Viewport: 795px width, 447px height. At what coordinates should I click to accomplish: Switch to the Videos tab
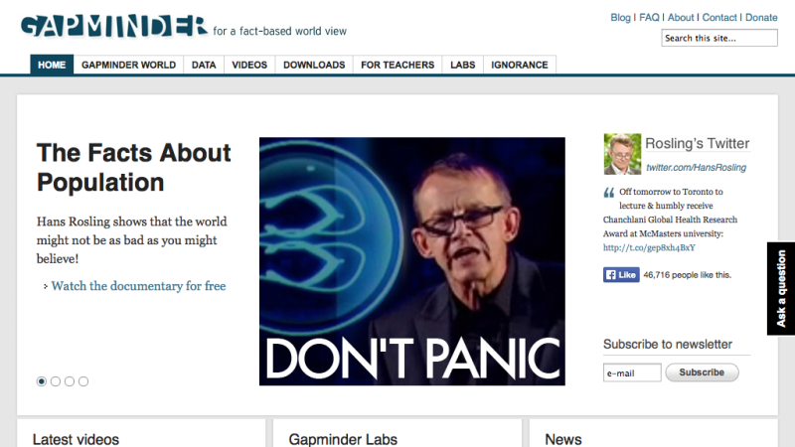pos(249,65)
